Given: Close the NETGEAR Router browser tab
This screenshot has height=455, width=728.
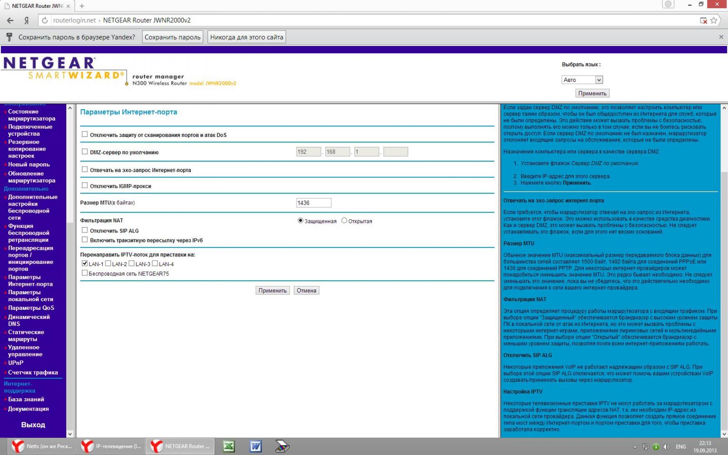Looking at the screenshot, I should [x=68, y=6].
